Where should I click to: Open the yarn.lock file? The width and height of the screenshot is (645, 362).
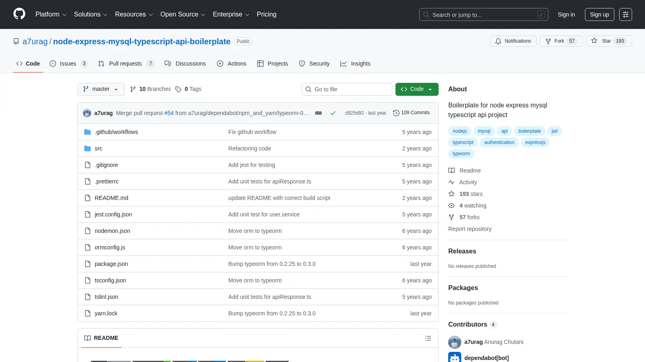[106, 313]
